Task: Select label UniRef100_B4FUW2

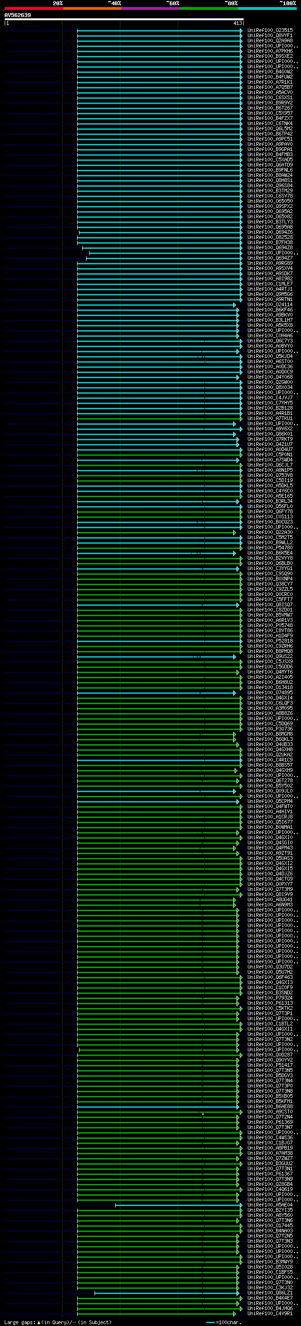Action: (x=269, y=77)
